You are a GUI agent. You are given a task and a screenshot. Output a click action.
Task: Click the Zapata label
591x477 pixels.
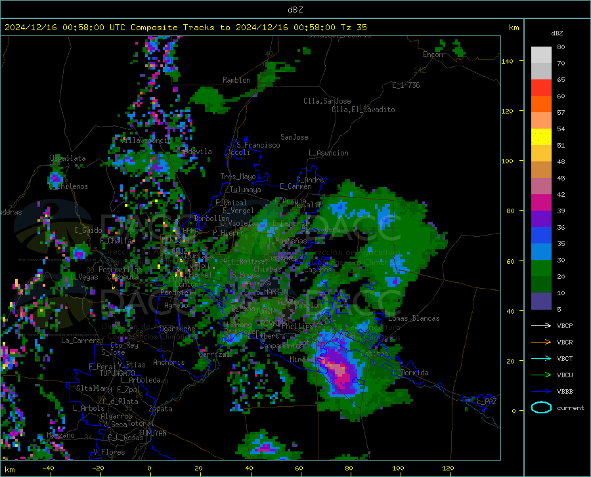click(161, 409)
